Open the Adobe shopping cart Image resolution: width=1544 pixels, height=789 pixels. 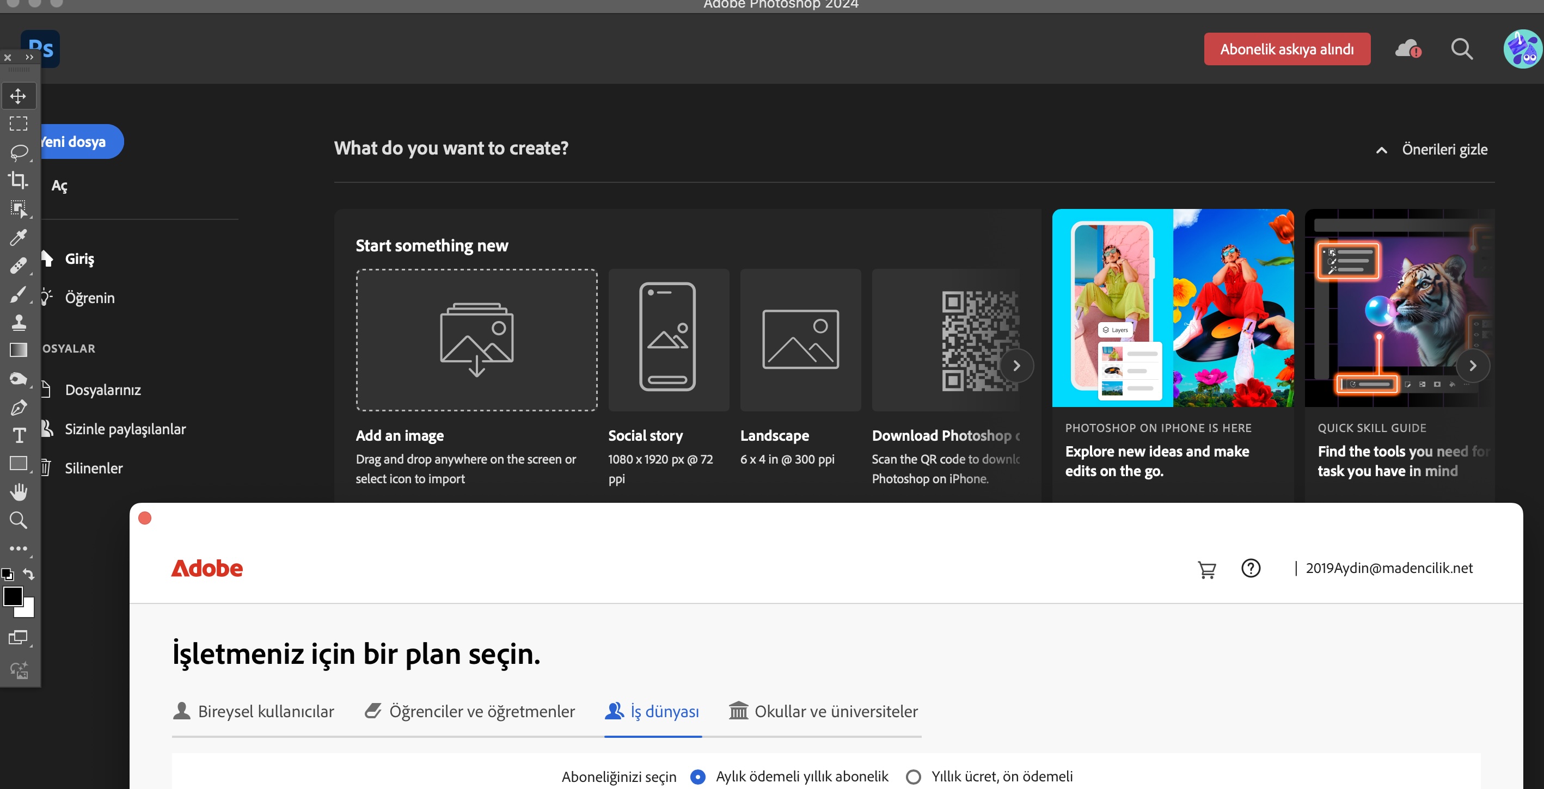pyautogui.click(x=1206, y=569)
